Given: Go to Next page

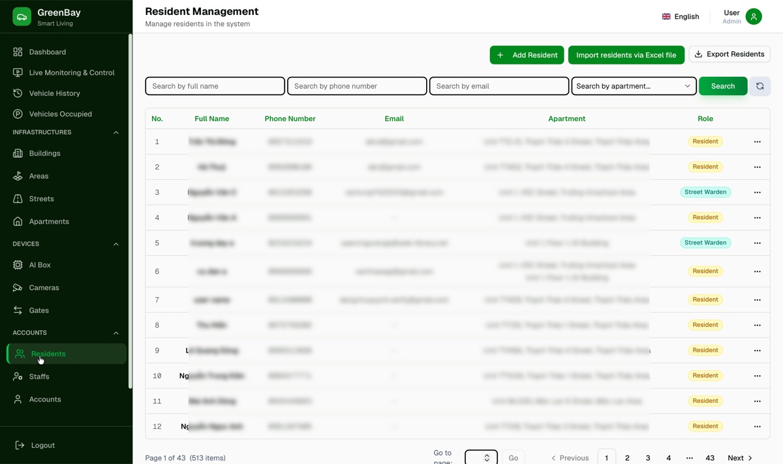Looking at the screenshot, I should 741,458.
